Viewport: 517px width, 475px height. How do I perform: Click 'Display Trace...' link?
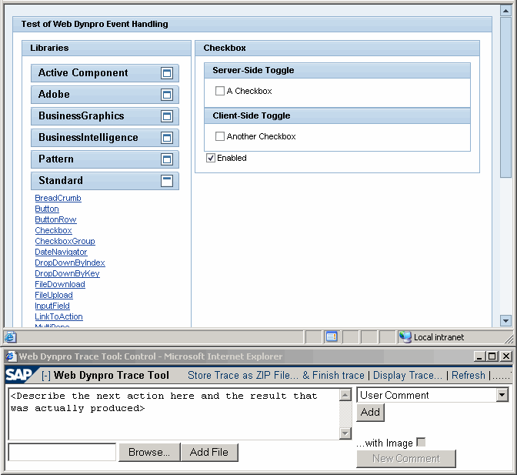[x=408, y=375]
